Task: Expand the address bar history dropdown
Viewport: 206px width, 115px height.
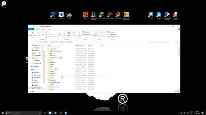Action: coord(149,42)
